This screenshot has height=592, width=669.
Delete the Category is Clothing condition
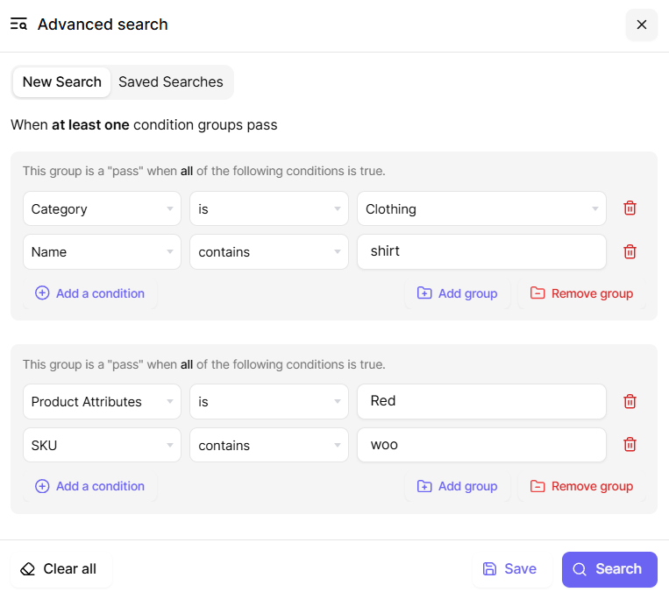coord(630,208)
